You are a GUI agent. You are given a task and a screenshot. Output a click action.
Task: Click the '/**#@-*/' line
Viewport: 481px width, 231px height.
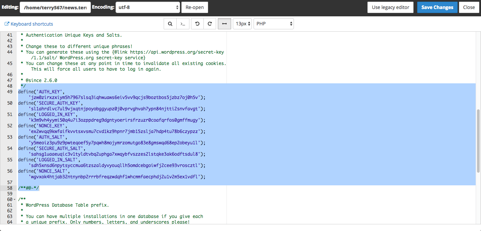28,188
